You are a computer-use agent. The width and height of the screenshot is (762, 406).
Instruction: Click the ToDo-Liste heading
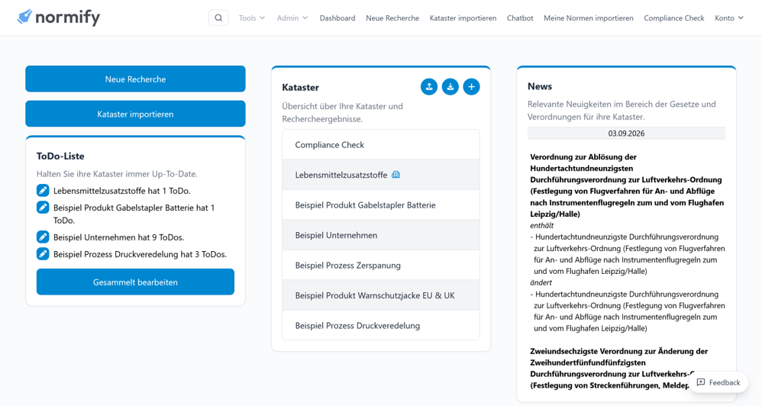pyautogui.click(x=60, y=156)
